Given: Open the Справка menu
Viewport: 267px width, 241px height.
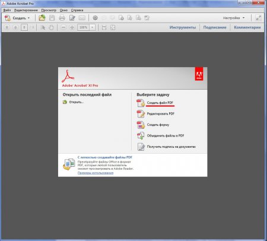Looking at the screenshot, I should click(x=77, y=10).
